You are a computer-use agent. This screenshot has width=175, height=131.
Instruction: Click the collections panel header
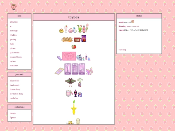tap(19, 107)
